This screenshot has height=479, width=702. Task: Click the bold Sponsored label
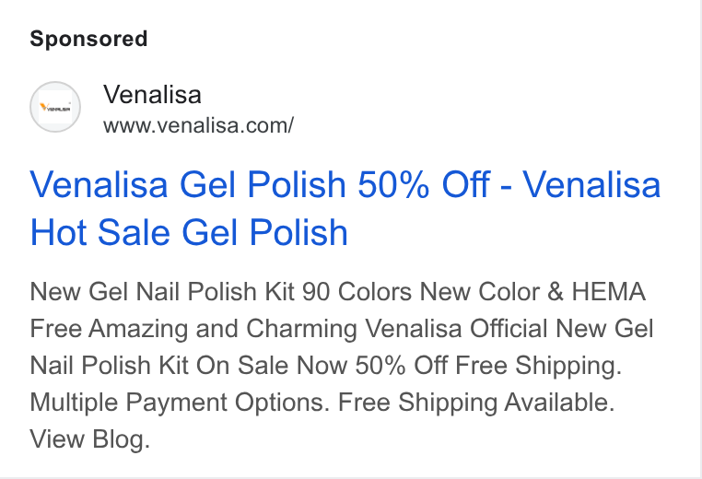click(88, 39)
